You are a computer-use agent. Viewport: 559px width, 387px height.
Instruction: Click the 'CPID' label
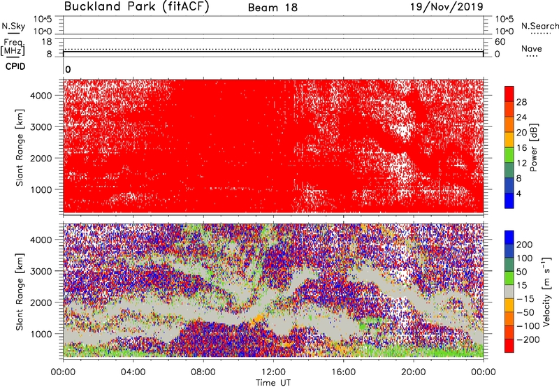coord(15,66)
